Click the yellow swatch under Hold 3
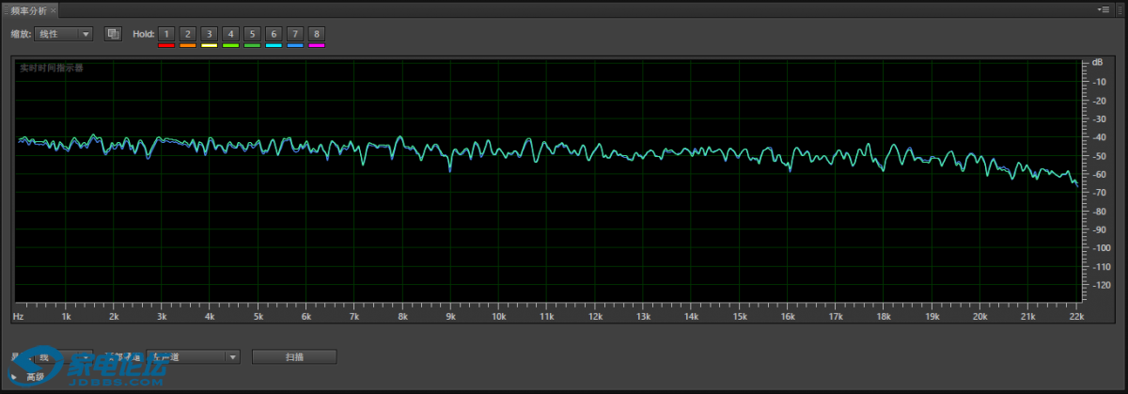Screen dimensions: 1128x394 pyautogui.click(x=209, y=45)
